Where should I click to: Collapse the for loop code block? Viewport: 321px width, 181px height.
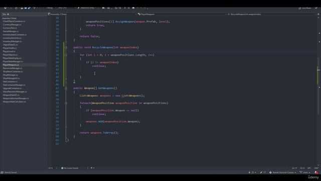pyautogui.click(x=66, y=55)
